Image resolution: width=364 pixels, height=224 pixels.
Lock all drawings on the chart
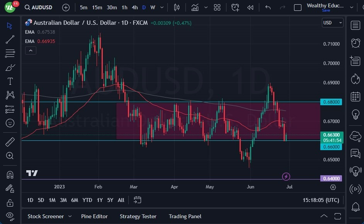pyautogui.click(x=10, y=202)
